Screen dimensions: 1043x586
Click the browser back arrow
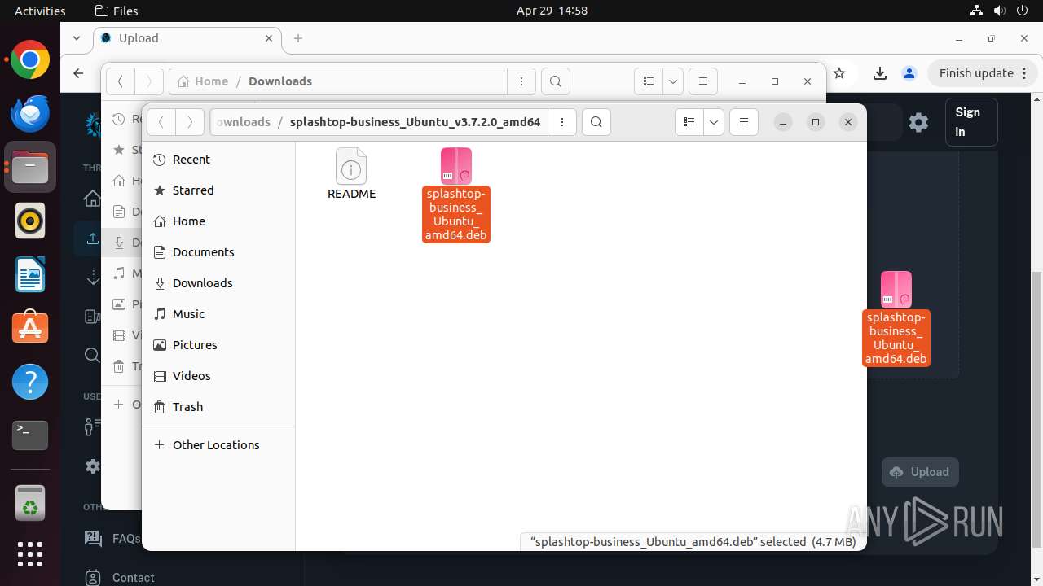click(78, 73)
